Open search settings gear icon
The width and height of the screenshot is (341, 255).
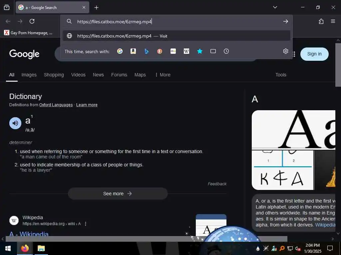(285, 51)
